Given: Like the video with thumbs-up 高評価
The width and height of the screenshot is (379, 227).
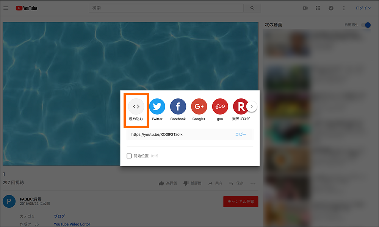Looking at the screenshot, I should pyautogui.click(x=168, y=183).
